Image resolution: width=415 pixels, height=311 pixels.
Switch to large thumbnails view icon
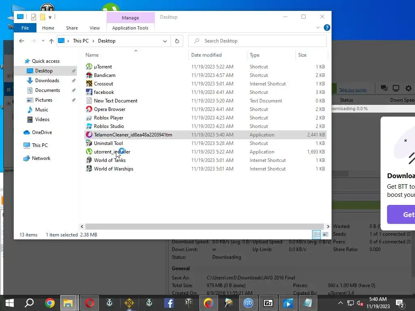[325, 234]
